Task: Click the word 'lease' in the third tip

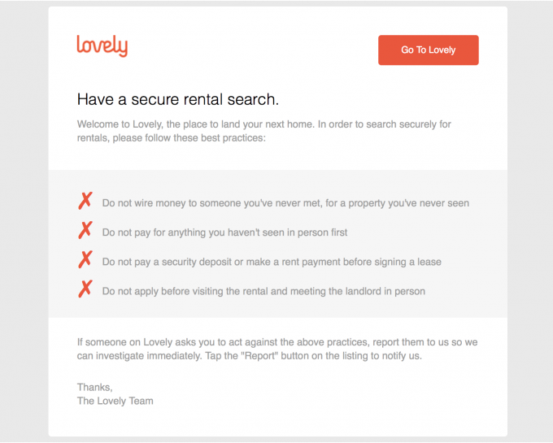Action: [429, 262]
